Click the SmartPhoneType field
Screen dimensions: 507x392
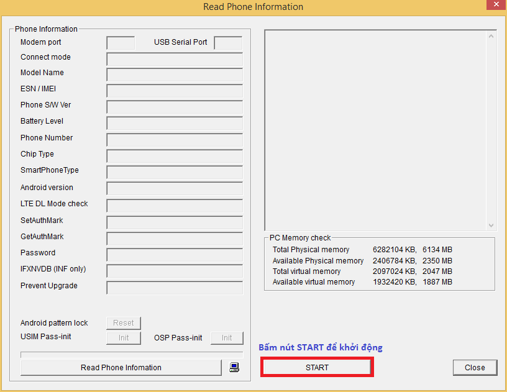(175, 172)
